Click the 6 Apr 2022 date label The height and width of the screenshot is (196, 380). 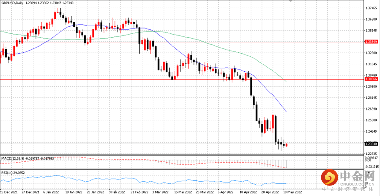pos(226,191)
